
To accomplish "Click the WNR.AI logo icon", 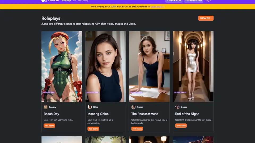I will point(44,1).
